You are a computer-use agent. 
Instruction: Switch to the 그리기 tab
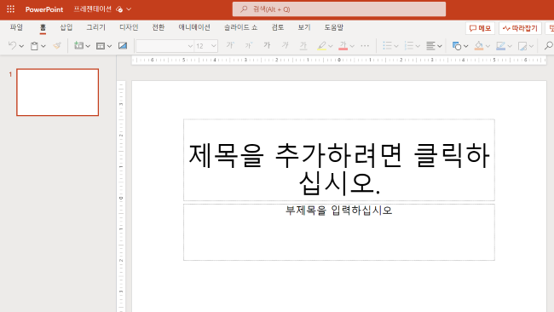(95, 27)
